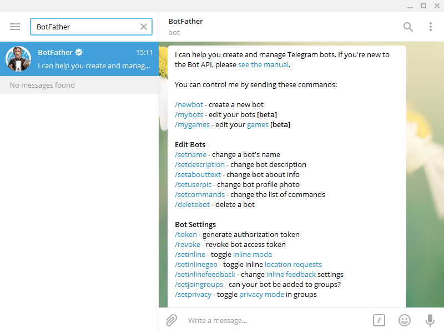Click the /setinlinegeo command
This screenshot has width=444, height=333.
pyautogui.click(x=196, y=265)
